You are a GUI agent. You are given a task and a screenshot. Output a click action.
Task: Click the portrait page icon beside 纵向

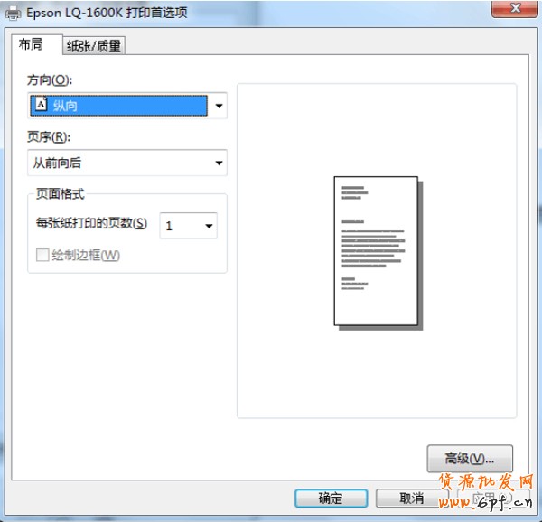[x=40, y=106]
